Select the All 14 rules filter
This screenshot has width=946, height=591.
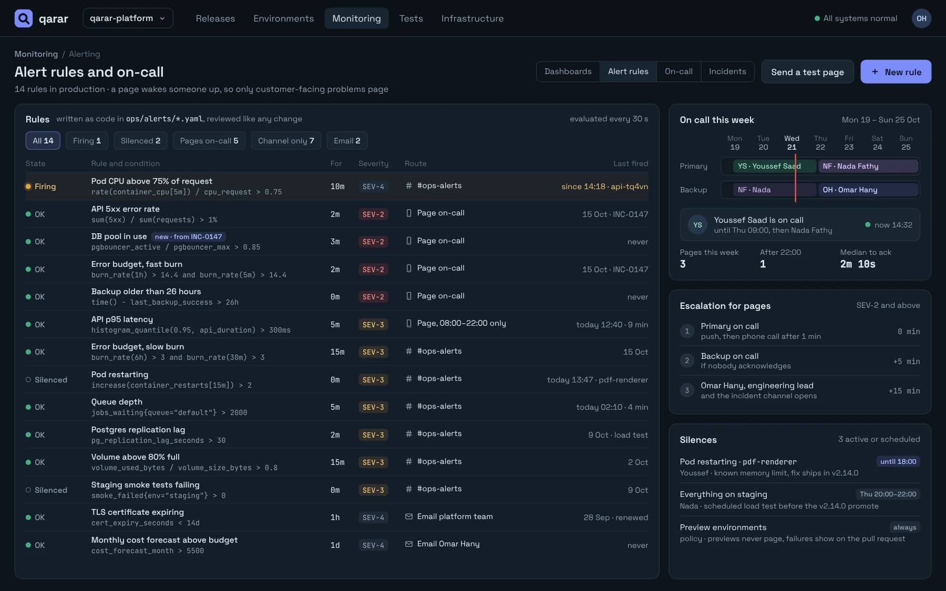click(x=43, y=141)
